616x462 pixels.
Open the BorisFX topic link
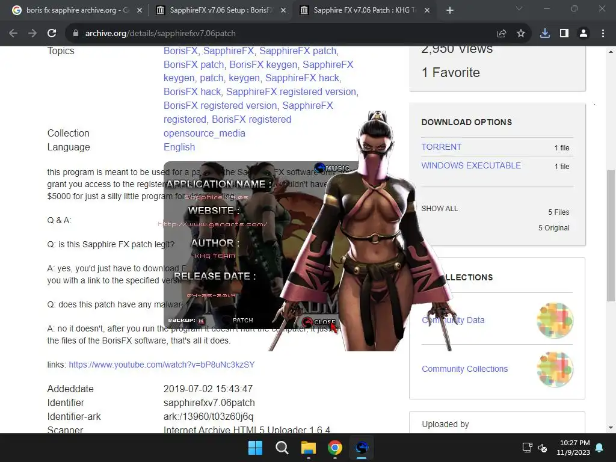coord(180,51)
